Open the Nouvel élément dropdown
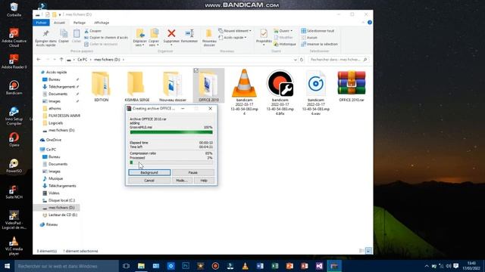This screenshot has width=485, height=272. point(235,31)
